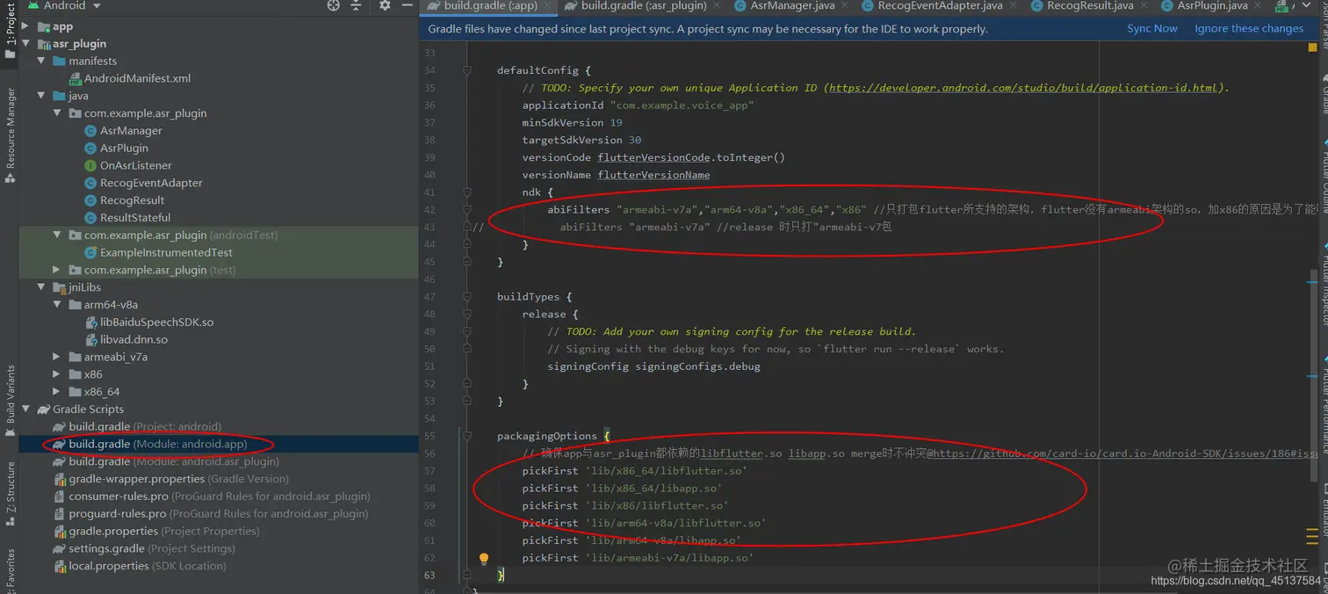Collapse the java folder
Screen dimensions: 1328x594
[41, 96]
